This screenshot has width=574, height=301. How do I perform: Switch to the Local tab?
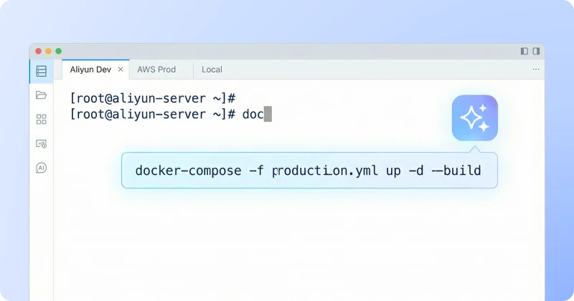click(x=212, y=70)
